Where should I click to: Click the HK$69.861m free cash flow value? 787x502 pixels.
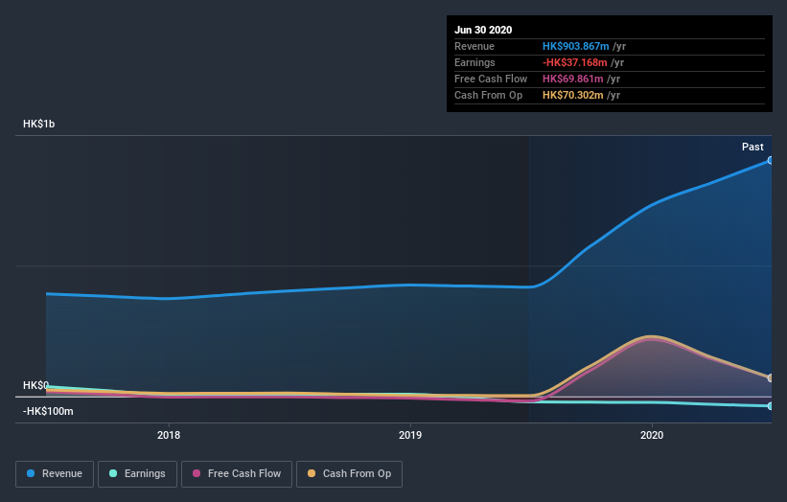coord(572,79)
